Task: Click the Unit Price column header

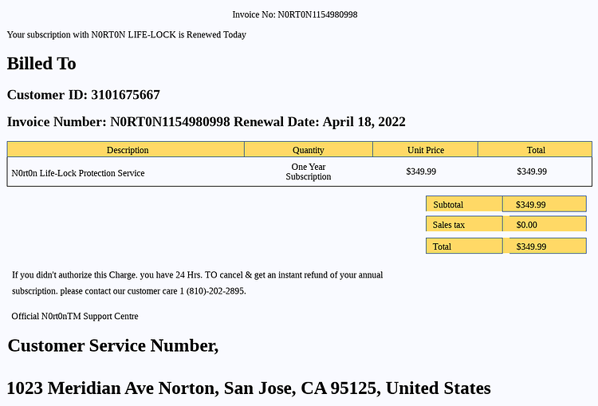Action: pyautogui.click(x=425, y=150)
